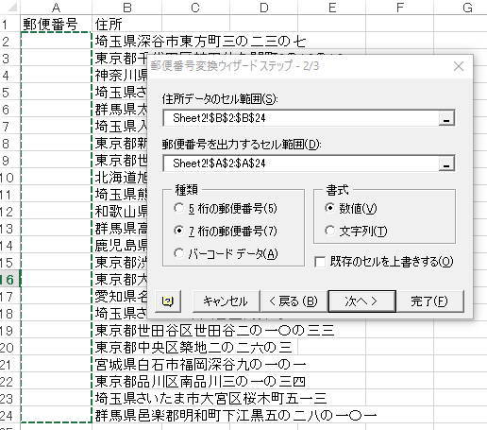487x430 pixels.
Task: Click the help icon in wizard dialog
Action: (x=168, y=301)
